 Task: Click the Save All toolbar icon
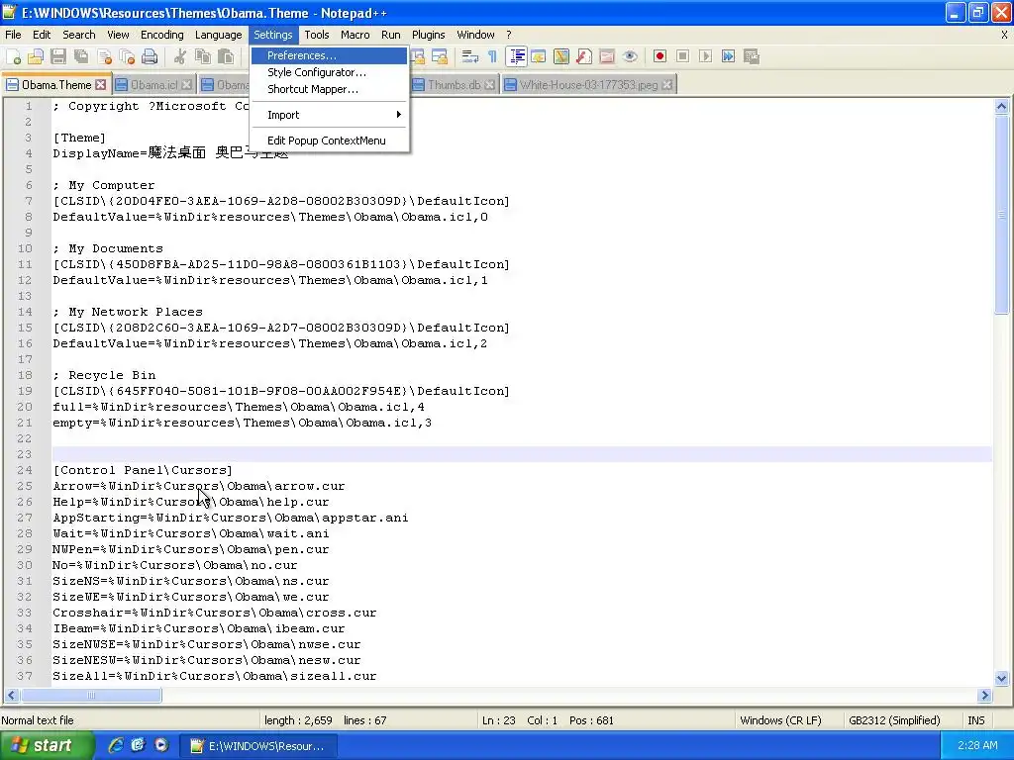81,56
